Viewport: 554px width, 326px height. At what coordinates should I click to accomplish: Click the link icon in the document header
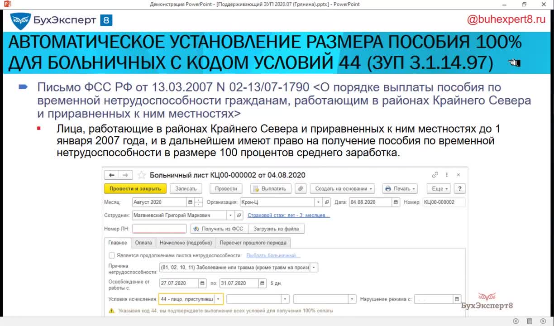coord(435,175)
